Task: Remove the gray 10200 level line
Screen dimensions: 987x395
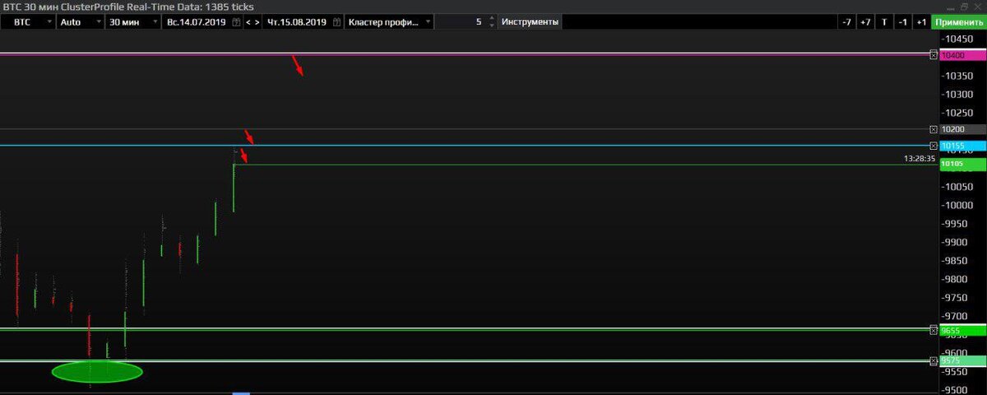Action: tap(934, 129)
